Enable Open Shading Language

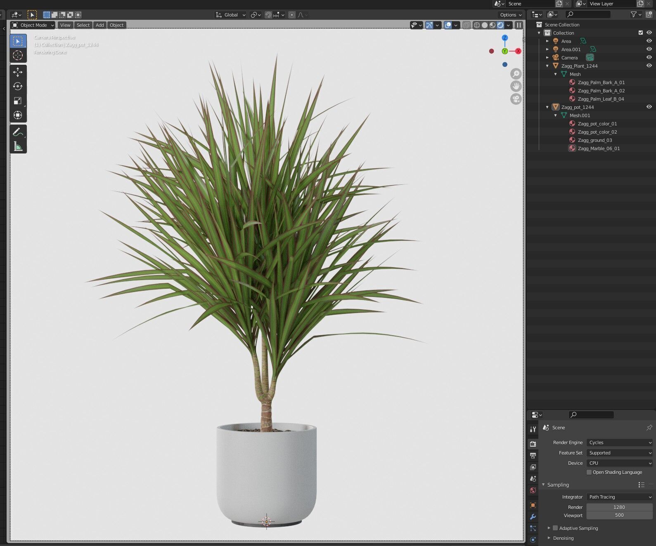click(x=589, y=473)
